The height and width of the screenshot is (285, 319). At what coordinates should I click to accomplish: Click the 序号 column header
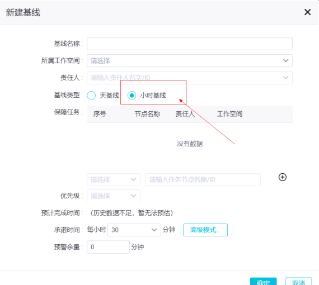point(100,114)
